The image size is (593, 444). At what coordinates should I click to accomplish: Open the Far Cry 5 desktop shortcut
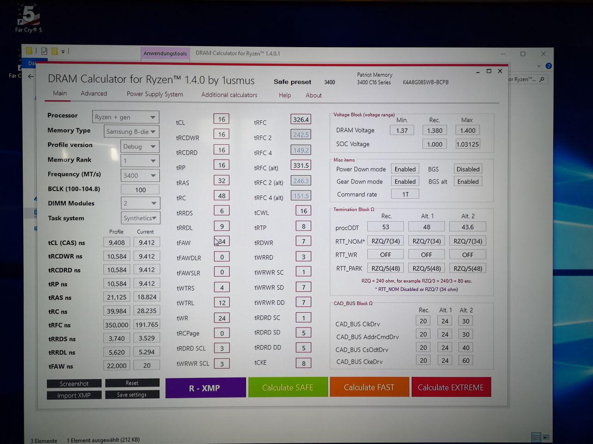(28, 18)
